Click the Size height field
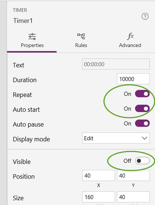The width and height of the screenshot is (155, 205). (133, 197)
